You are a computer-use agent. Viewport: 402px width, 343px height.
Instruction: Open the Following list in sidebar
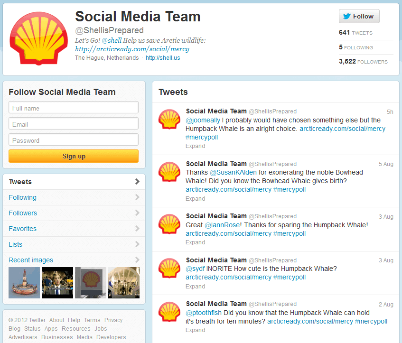(x=74, y=197)
